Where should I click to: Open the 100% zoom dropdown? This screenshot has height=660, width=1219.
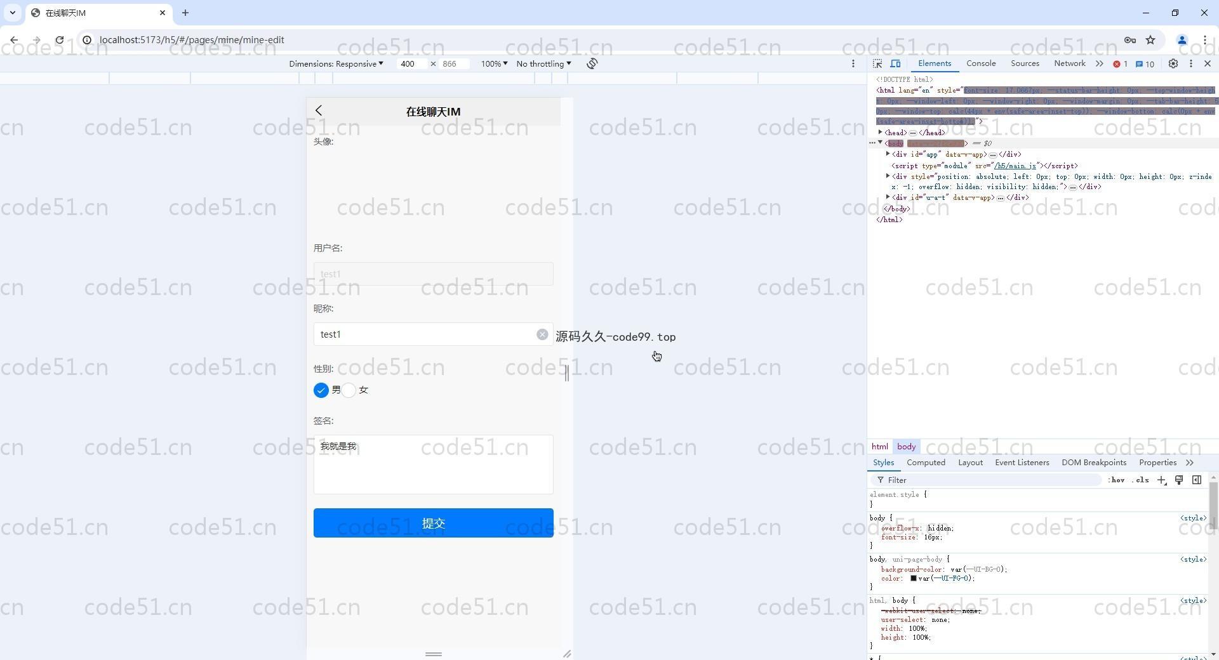tap(494, 64)
